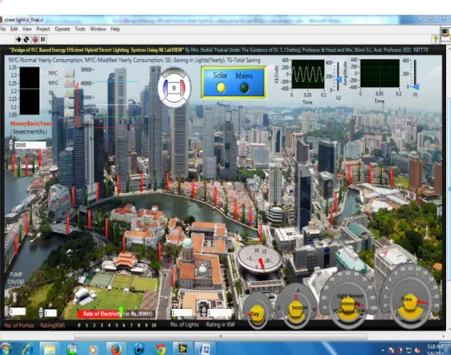451x355 pixels.
Task: Open the File menu
Action: coord(2,29)
